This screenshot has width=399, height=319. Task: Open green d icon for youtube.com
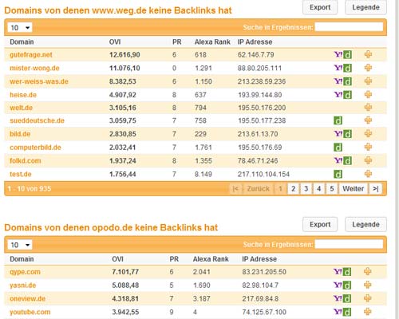[347, 312]
